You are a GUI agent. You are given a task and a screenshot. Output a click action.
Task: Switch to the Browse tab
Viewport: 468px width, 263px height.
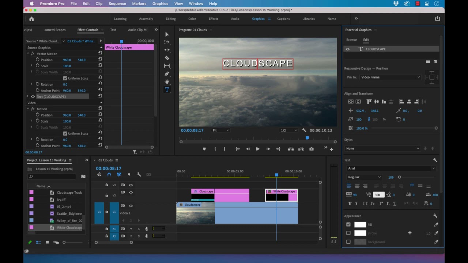pos(351,40)
